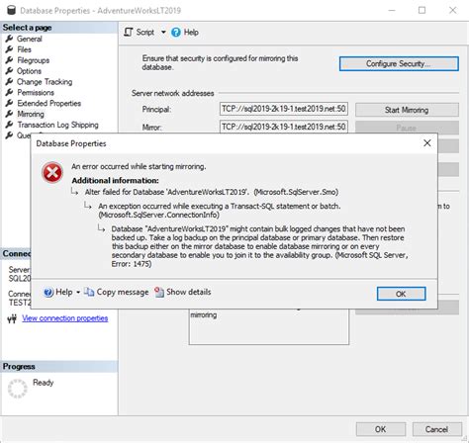Click wrench icon beside Options
Image resolution: width=469 pixels, height=443 pixels.
(10, 71)
